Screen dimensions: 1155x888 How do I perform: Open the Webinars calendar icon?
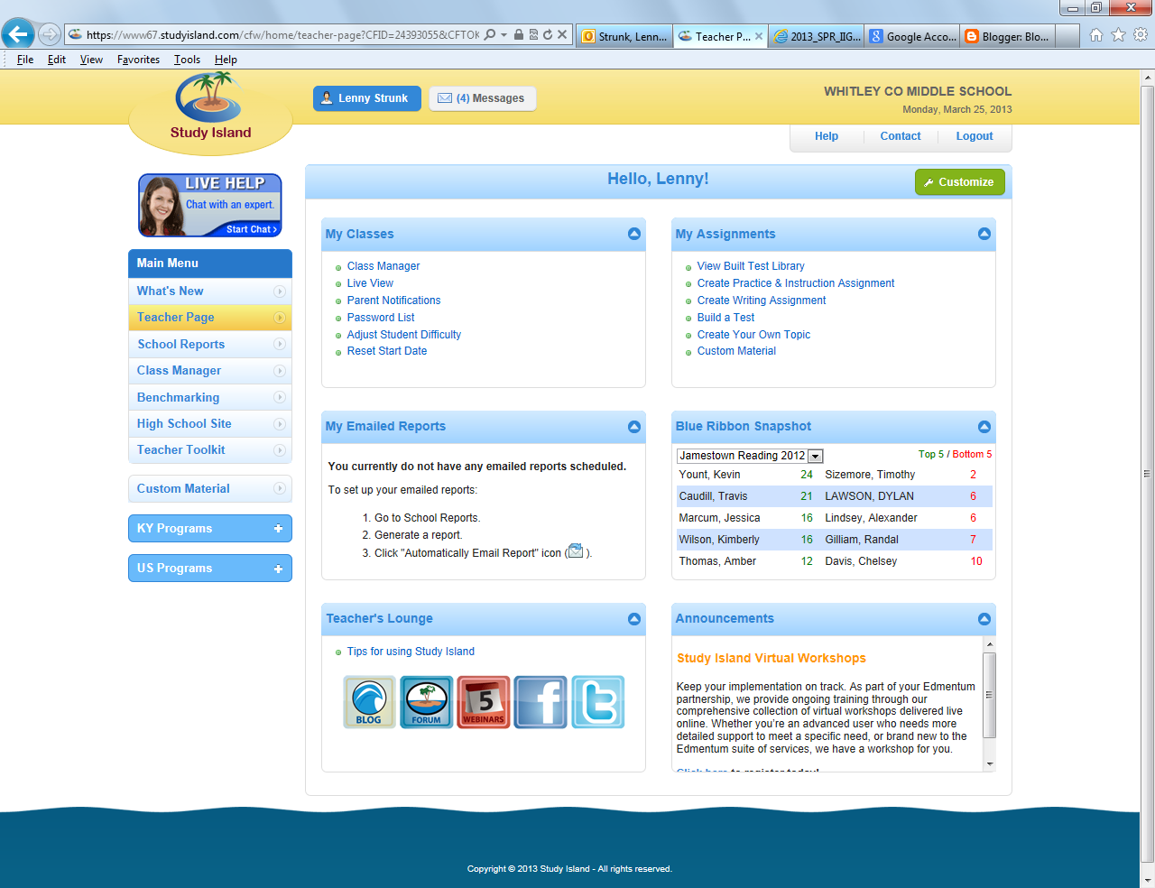[484, 702]
